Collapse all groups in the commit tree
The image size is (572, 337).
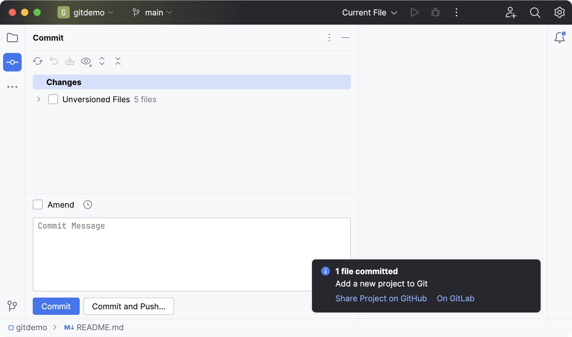(x=118, y=61)
